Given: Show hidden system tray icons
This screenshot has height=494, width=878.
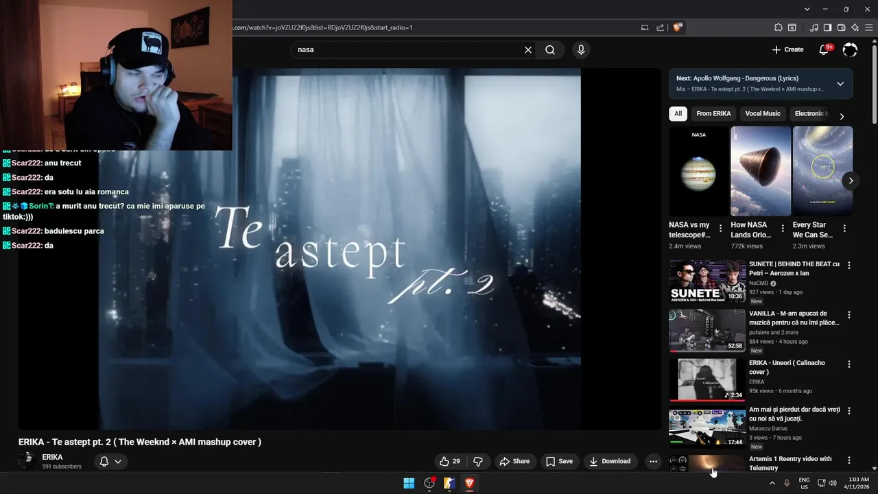Looking at the screenshot, I should tap(772, 483).
